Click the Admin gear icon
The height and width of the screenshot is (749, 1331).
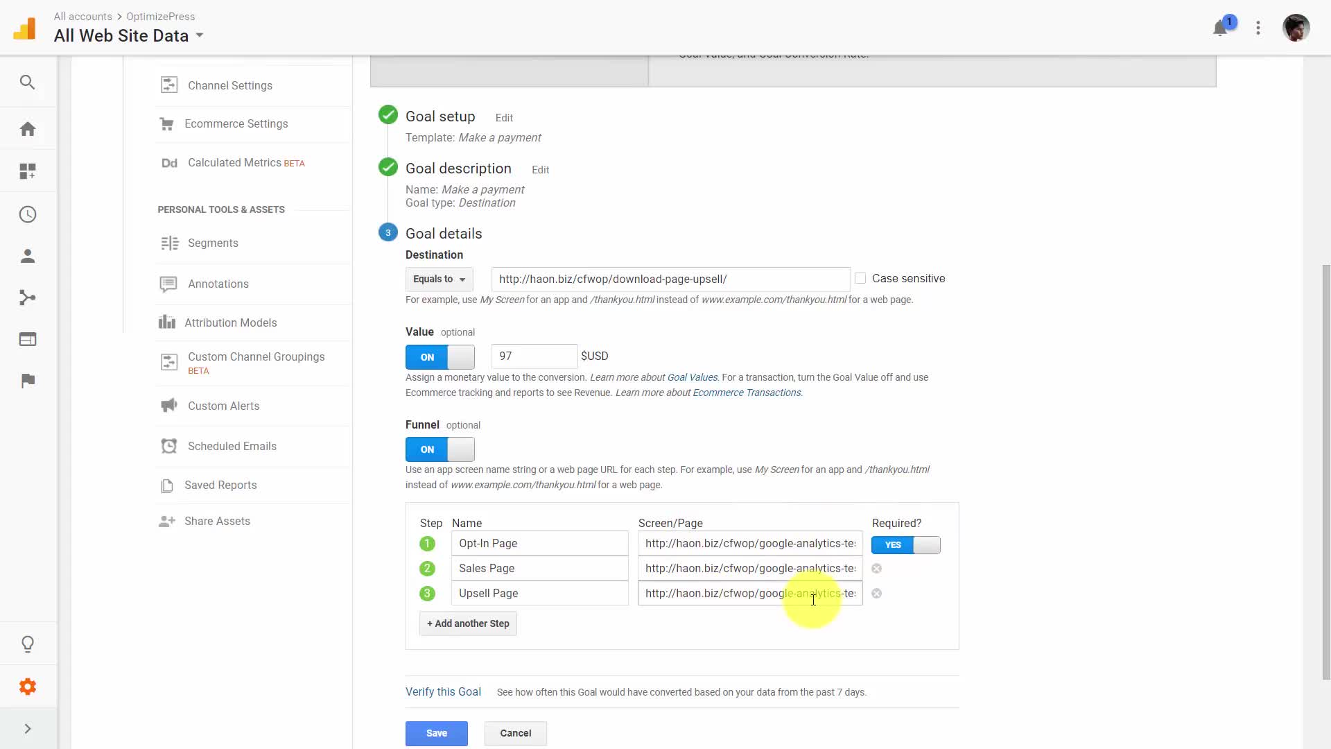[x=28, y=687]
